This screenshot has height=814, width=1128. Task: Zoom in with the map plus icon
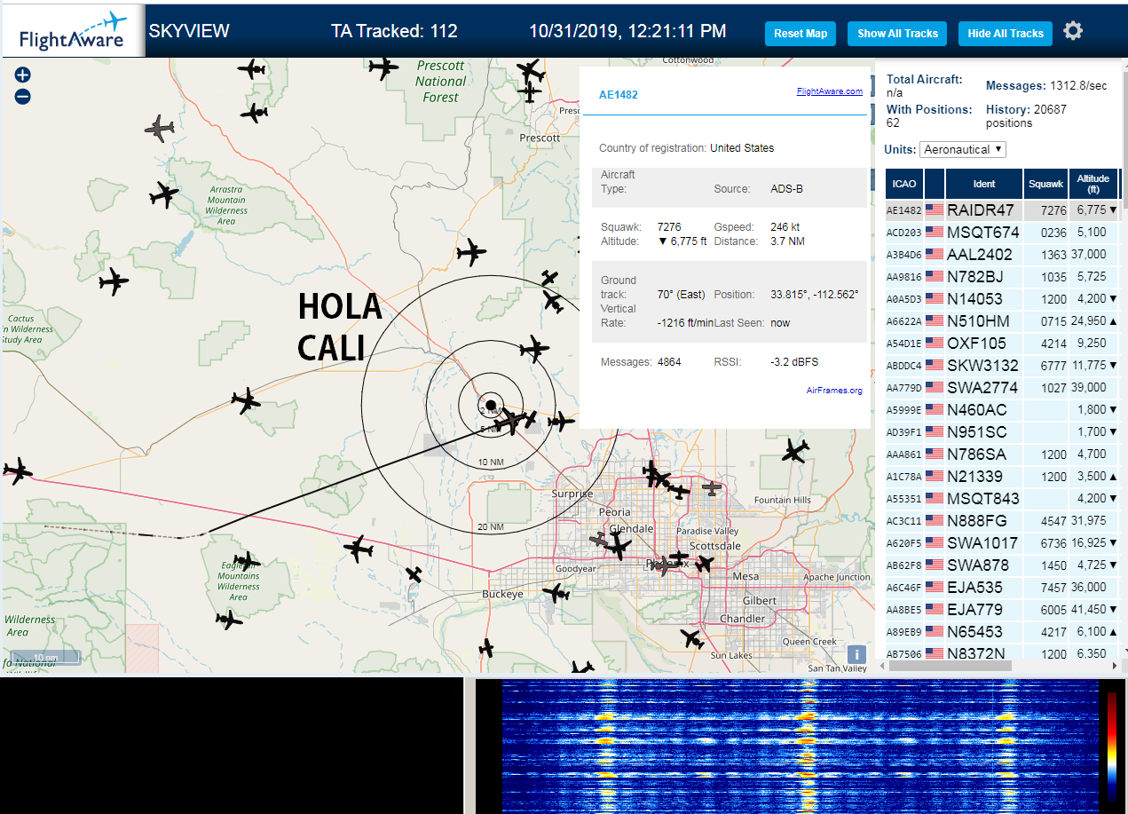click(23, 75)
